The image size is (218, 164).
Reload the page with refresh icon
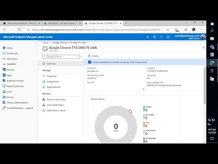[x=20, y=30]
